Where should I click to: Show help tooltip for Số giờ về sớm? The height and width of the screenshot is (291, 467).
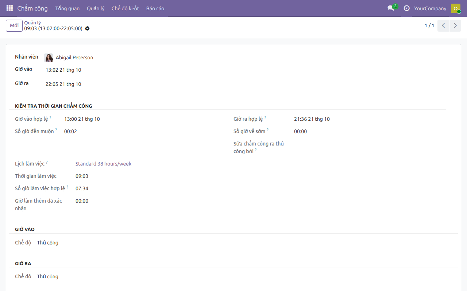268,130
